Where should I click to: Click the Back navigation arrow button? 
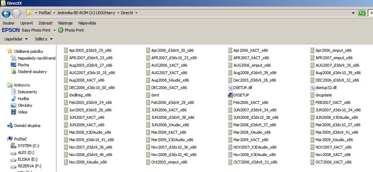6,13
